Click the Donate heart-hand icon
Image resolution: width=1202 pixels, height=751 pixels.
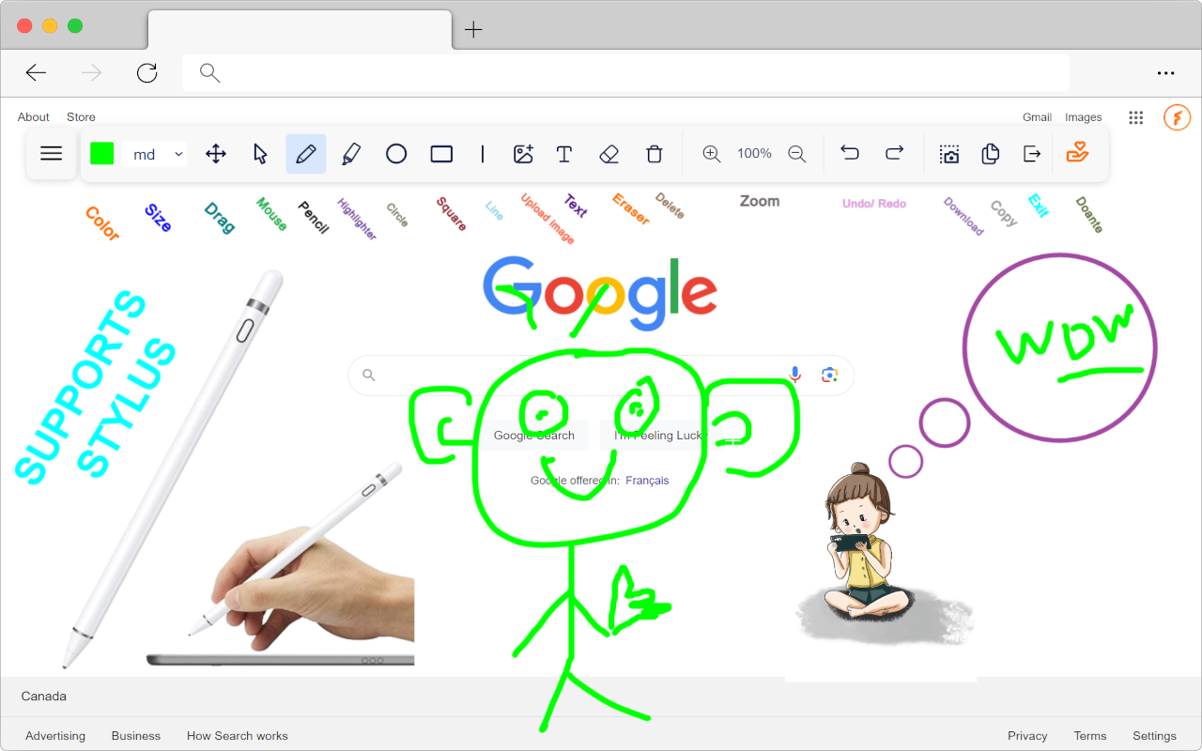point(1077,152)
